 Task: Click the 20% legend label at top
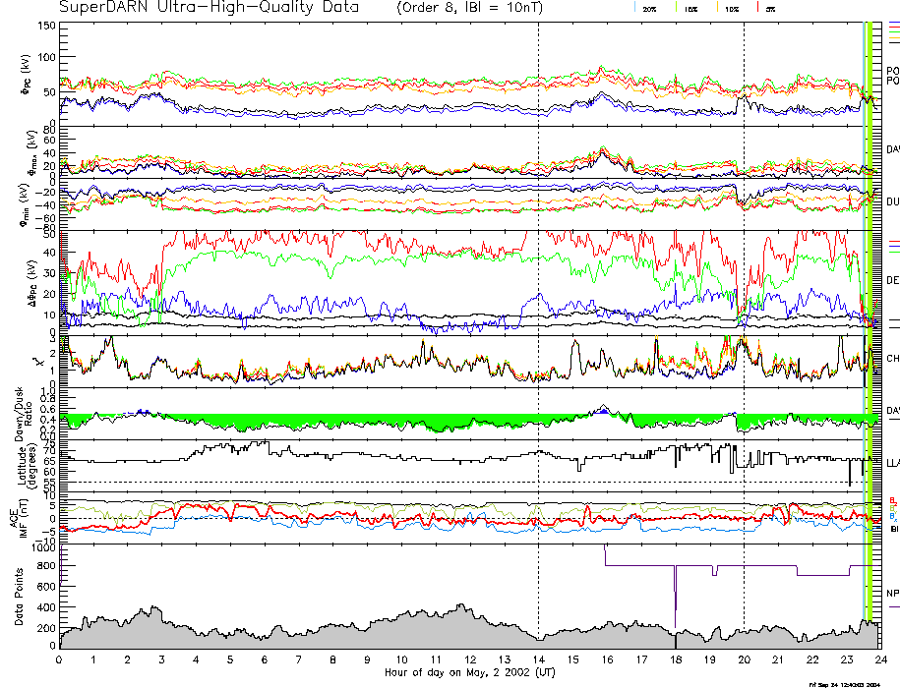click(650, 9)
